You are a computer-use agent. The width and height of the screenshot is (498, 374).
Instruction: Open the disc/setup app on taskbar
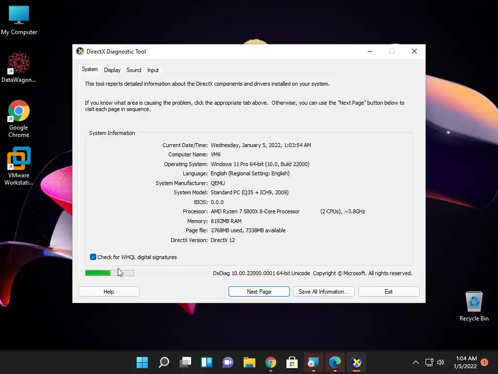[x=314, y=362]
